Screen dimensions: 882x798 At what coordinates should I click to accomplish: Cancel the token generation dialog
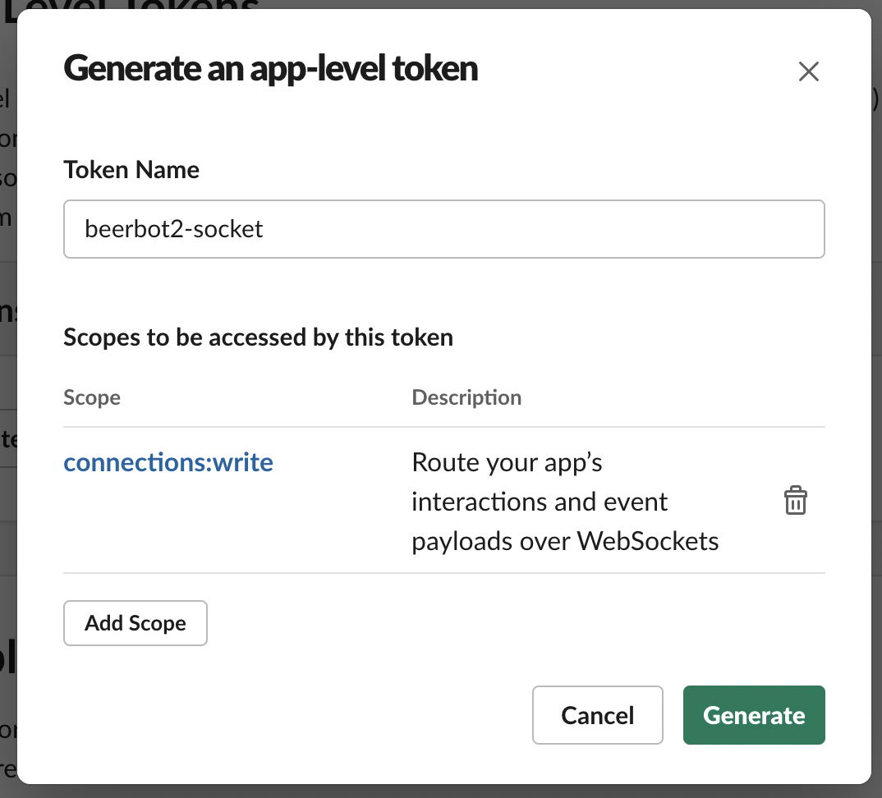(597, 715)
